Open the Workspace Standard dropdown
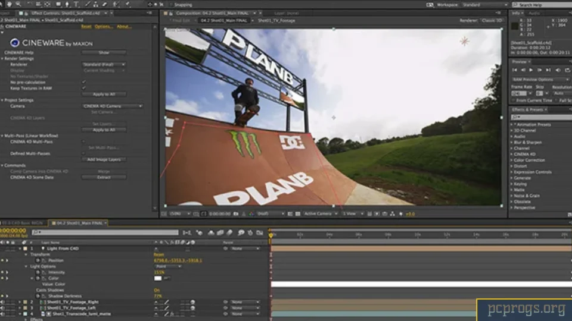Image resolution: width=572 pixels, height=321 pixels. [483, 5]
